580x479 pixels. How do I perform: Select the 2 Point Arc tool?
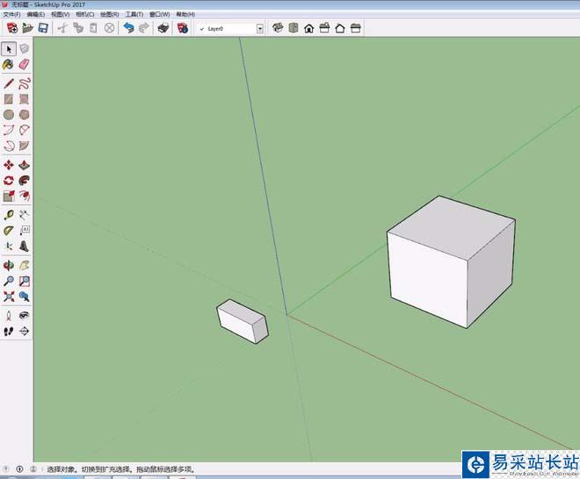pyautogui.click(x=24, y=130)
